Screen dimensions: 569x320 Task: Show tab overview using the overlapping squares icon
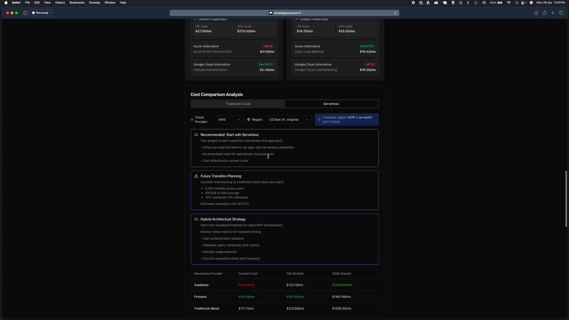pos(561,13)
